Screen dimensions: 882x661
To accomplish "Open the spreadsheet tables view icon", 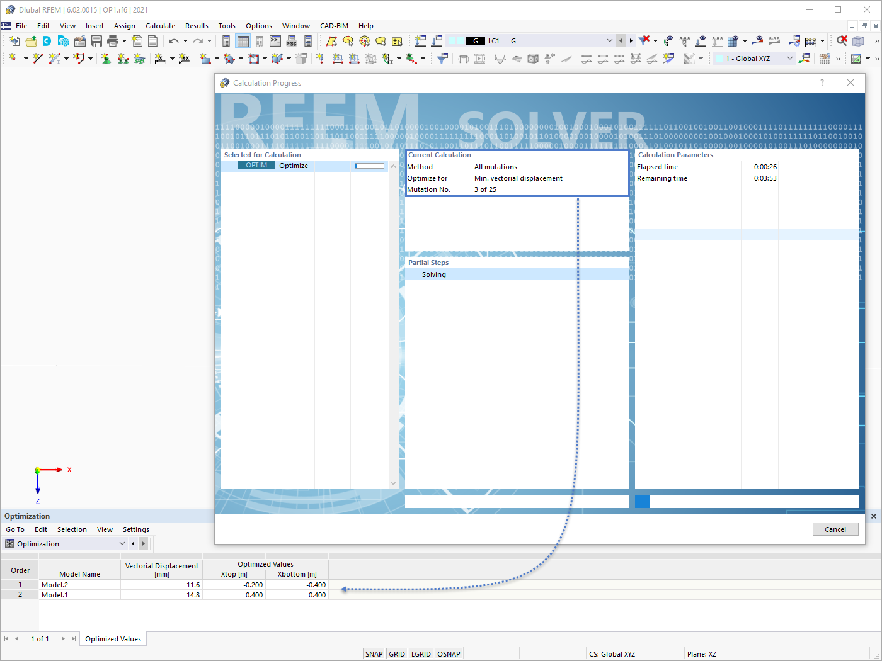I will (x=243, y=40).
